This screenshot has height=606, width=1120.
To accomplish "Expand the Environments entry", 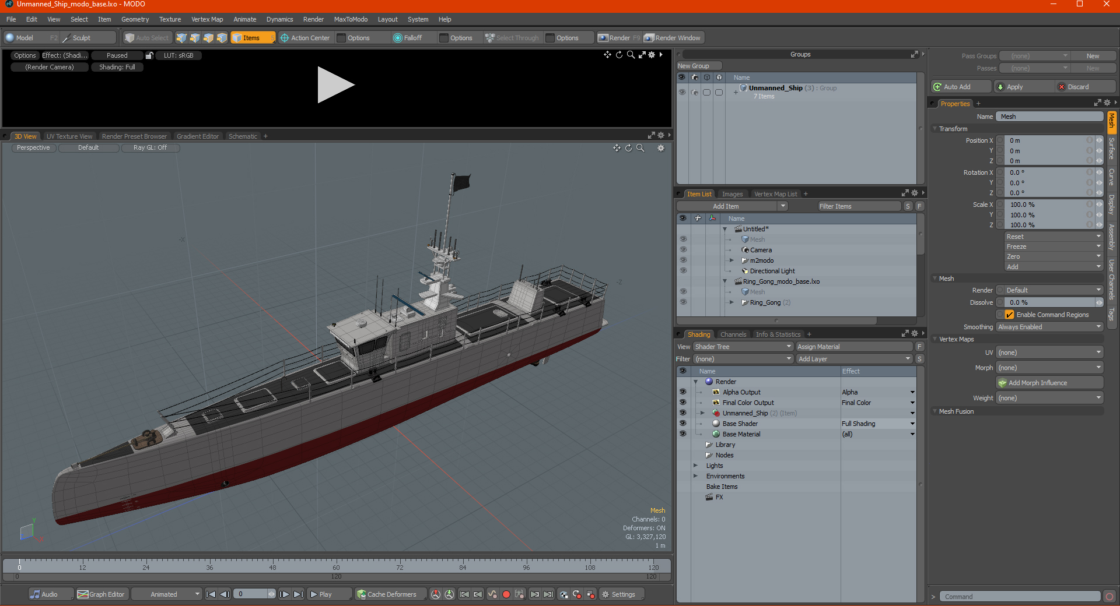I will point(695,476).
